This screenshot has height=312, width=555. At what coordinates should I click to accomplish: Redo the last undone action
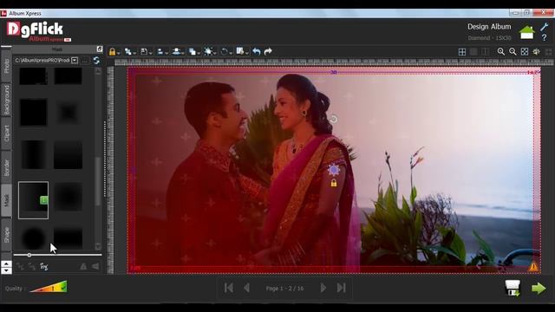[268, 52]
